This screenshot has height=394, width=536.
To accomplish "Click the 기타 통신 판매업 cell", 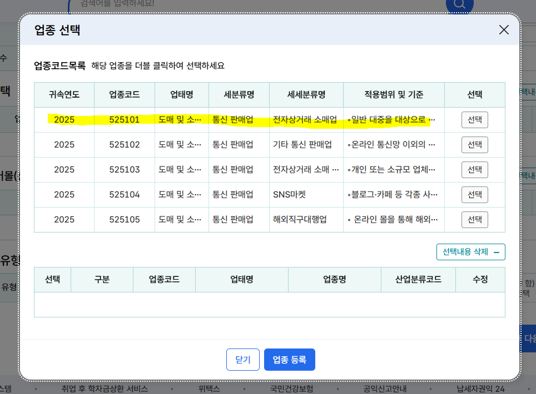I will (x=306, y=145).
